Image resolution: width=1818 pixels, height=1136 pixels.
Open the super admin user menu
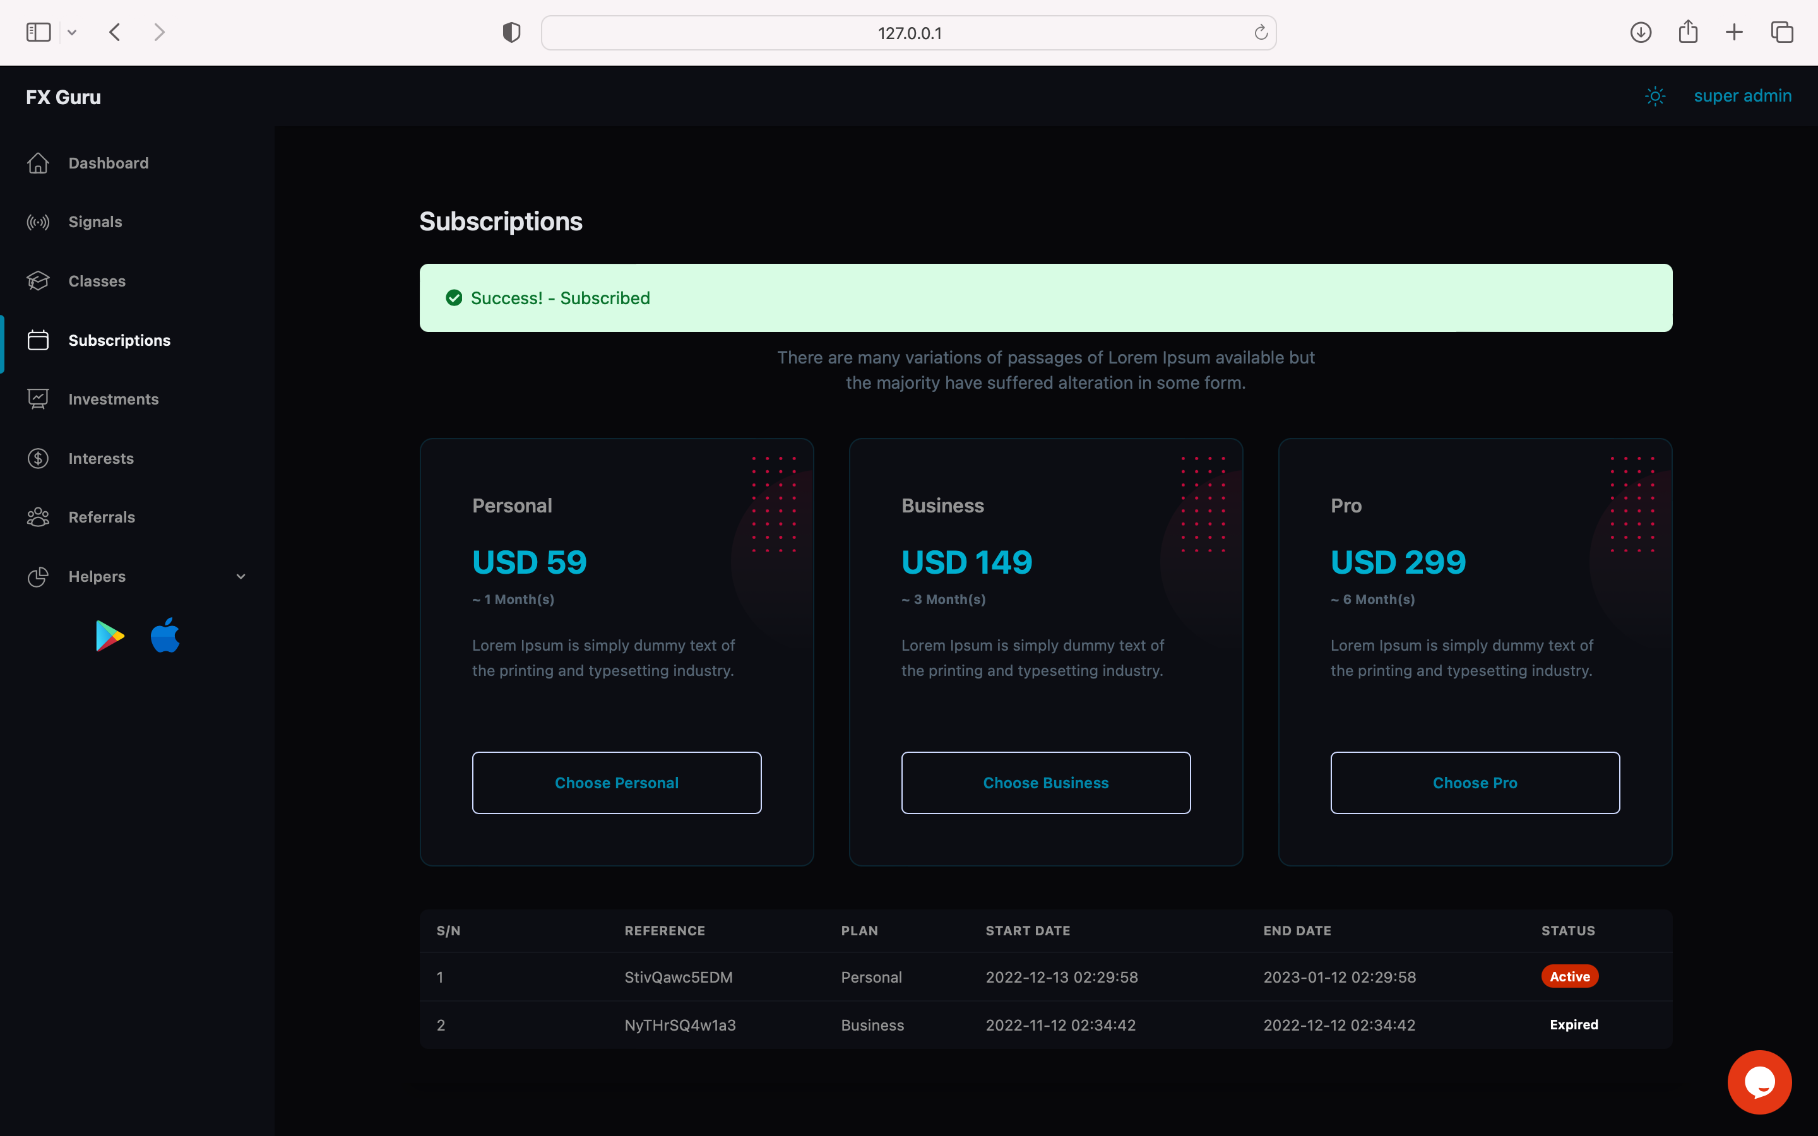[x=1742, y=96]
